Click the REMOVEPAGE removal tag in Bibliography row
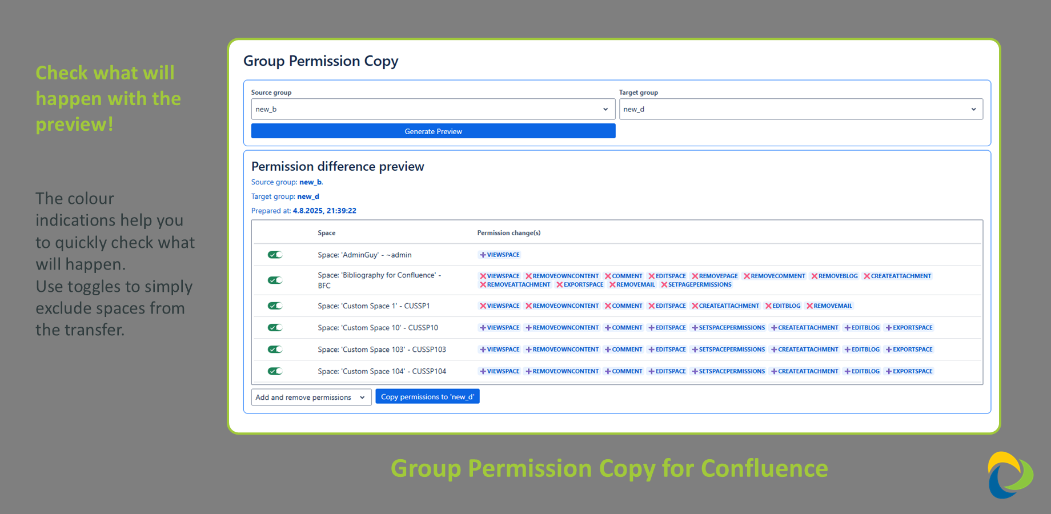The width and height of the screenshot is (1051, 514). (715, 276)
